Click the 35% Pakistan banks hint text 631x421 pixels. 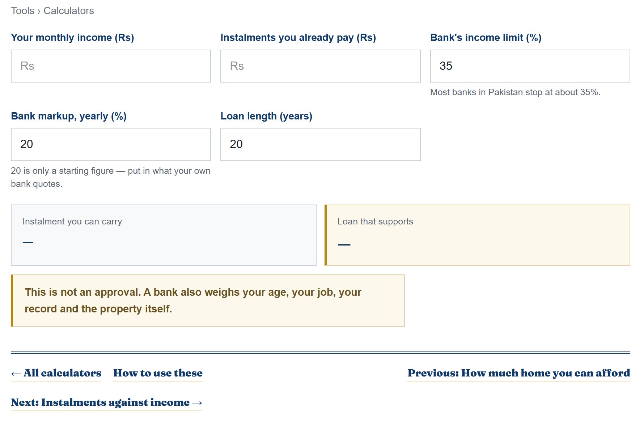pos(515,92)
